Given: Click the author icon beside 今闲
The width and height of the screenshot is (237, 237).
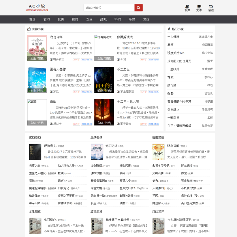Looking at the screenshot, I should 118,59.
